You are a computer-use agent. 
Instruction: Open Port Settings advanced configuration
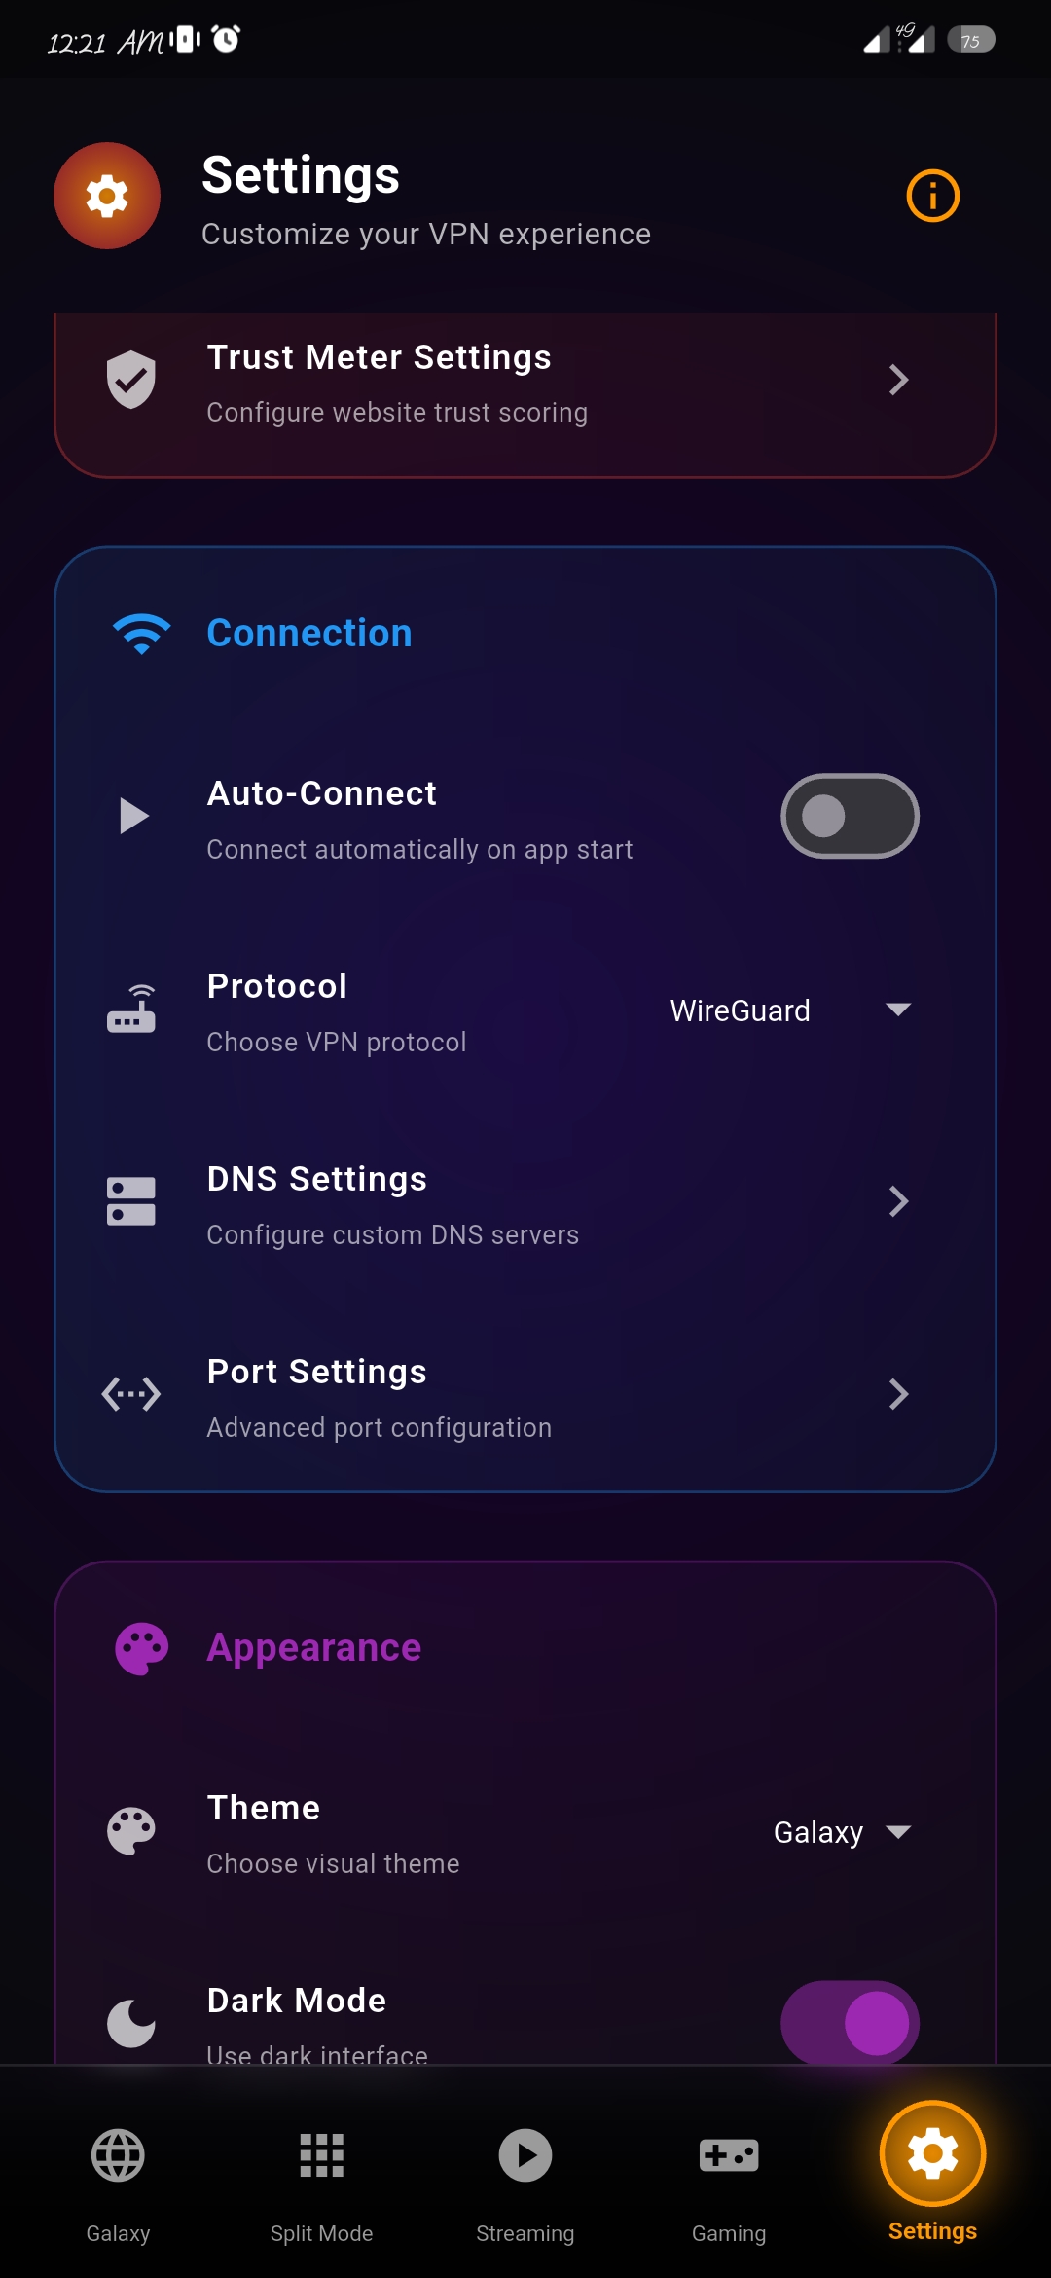[x=898, y=1394]
